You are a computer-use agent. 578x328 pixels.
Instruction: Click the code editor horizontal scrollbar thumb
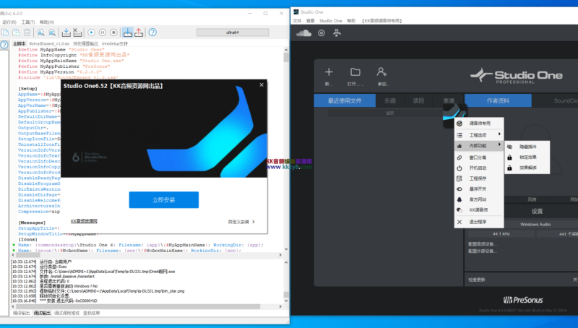click(27, 254)
